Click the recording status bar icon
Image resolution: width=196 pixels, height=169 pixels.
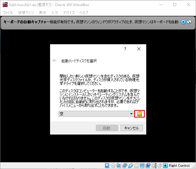148,166
